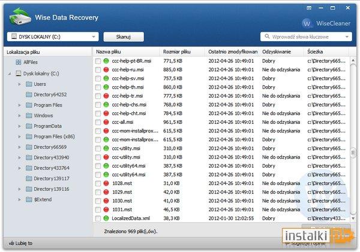This screenshot has height=252, width=360.
Task: Click the Program Files folder icon
Action: point(29,105)
